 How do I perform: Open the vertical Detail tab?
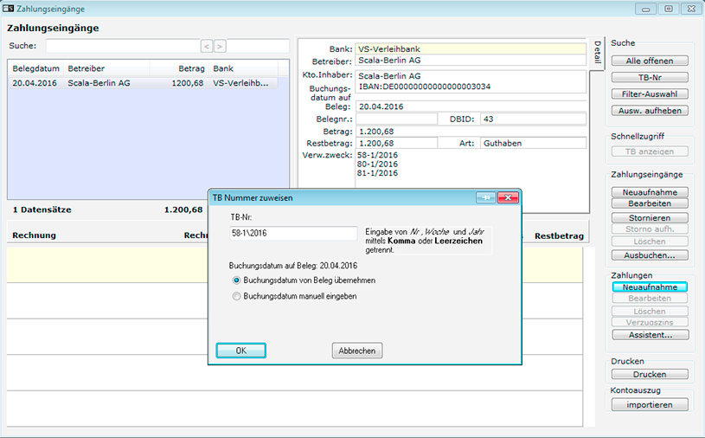(x=597, y=53)
